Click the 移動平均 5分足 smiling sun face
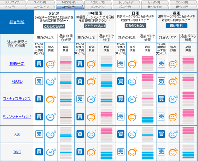The height and width of the screenshot is (161, 198). [51, 64]
